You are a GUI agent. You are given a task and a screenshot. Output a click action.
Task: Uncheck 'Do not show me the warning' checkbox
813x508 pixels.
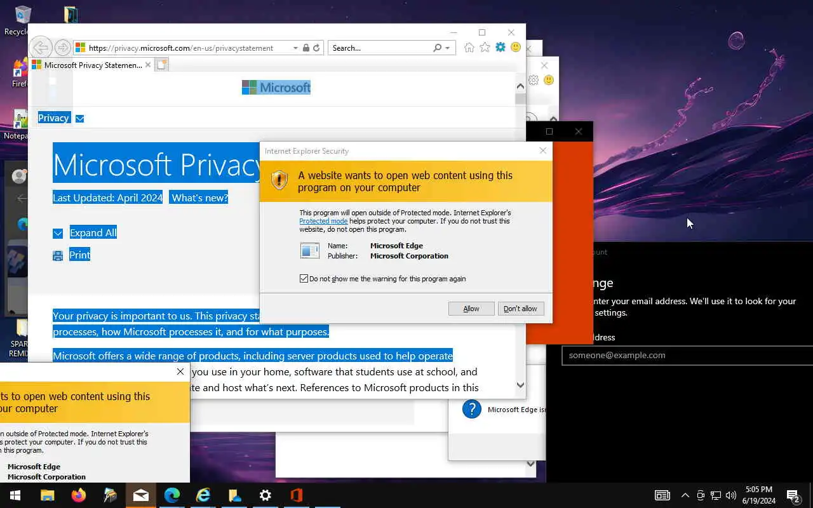click(304, 279)
